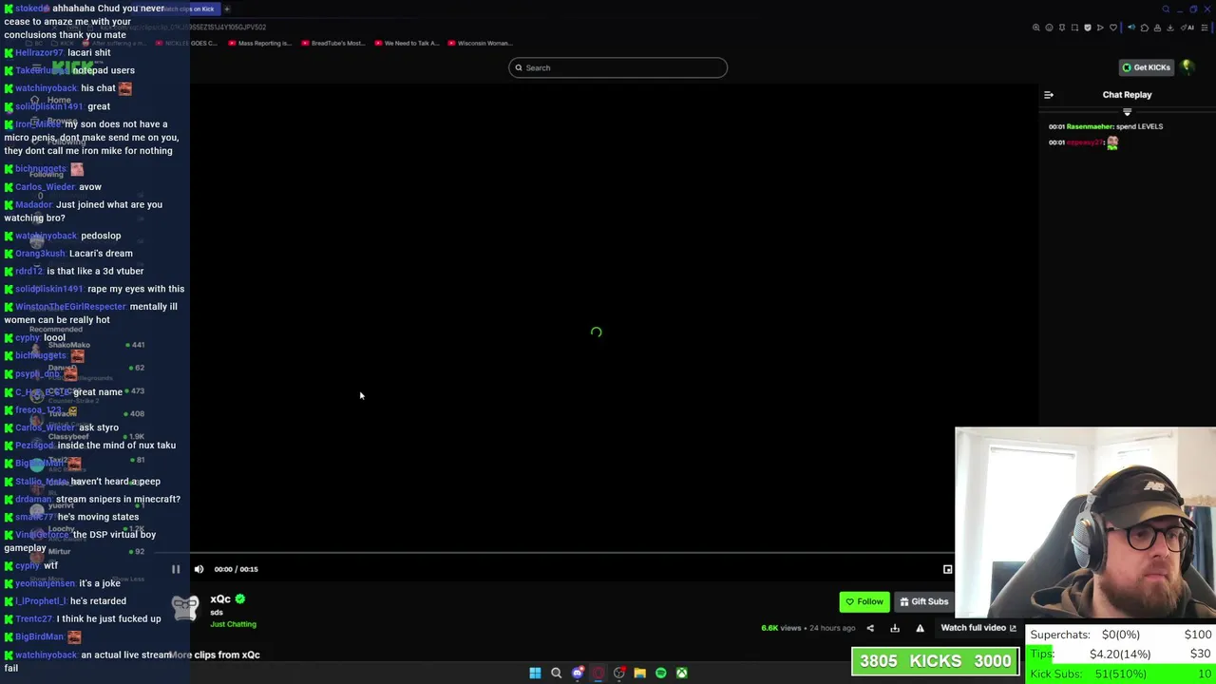The image size is (1216, 684).
Task: Click the browser zoom magnifier icon
Action: point(1036,28)
